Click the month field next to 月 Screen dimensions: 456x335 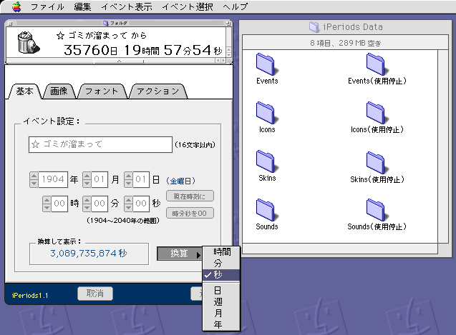(x=100, y=179)
